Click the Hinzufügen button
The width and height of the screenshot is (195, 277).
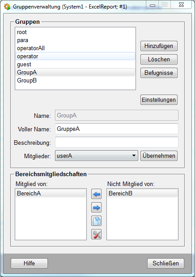pyautogui.click(x=159, y=46)
